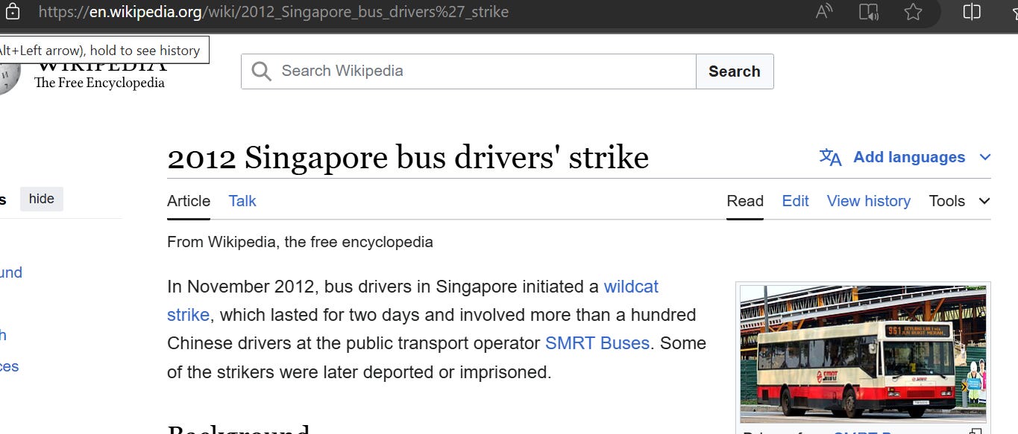The width and height of the screenshot is (1018, 434).
Task: Open the Tools dropdown menu
Action: 960,201
